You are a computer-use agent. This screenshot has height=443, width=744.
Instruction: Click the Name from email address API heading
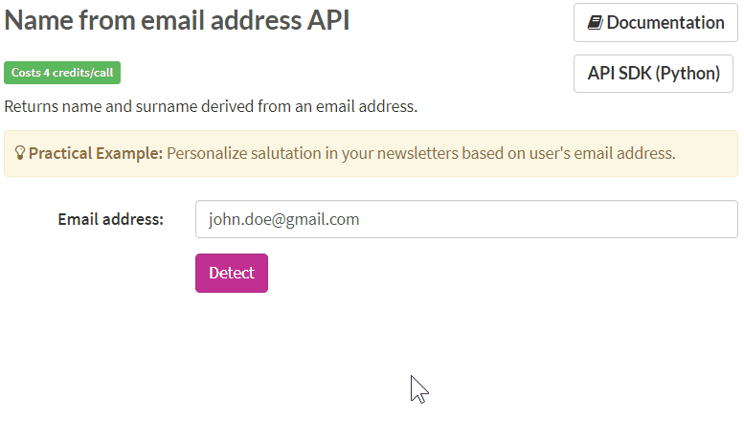coord(177,20)
